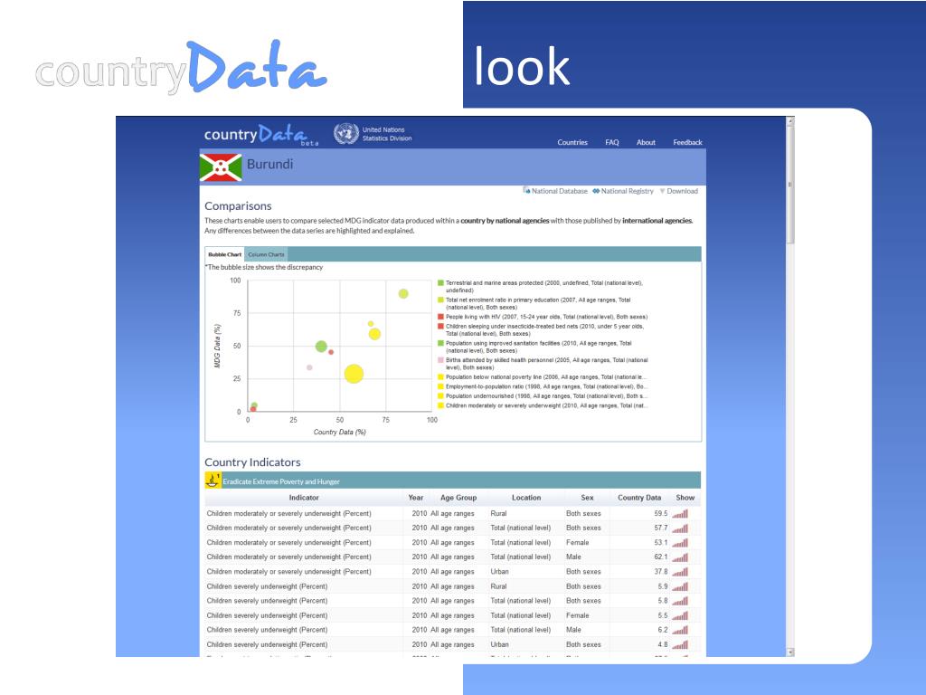Click the Terrestrial and marine areas legend swatch
This screenshot has width=926, height=695.
440,283
